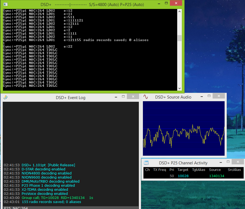Click console line with e:511
Screen dimensions: 245x209
(x=39, y=17)
